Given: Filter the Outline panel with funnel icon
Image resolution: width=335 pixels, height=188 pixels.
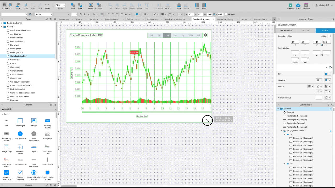Looking at the screenshot, I should click(x=328, y=105).
